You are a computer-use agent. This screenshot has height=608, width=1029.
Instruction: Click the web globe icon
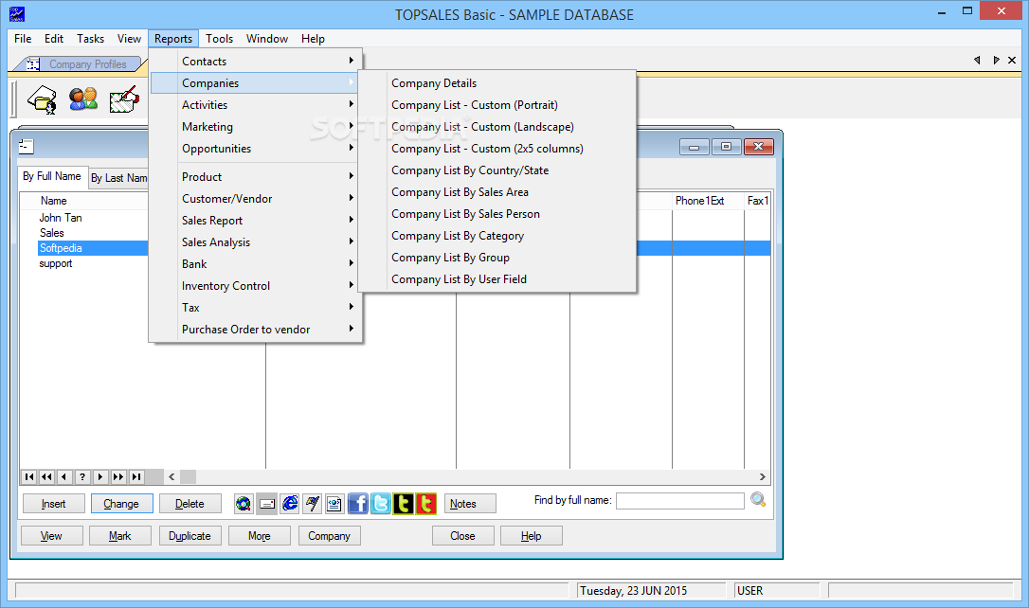[x=244, y=504]
